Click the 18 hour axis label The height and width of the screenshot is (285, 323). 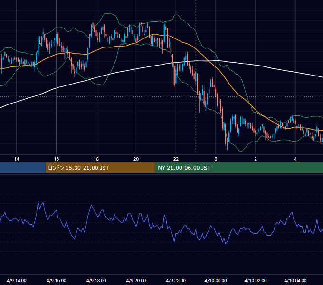pos(96,159)
